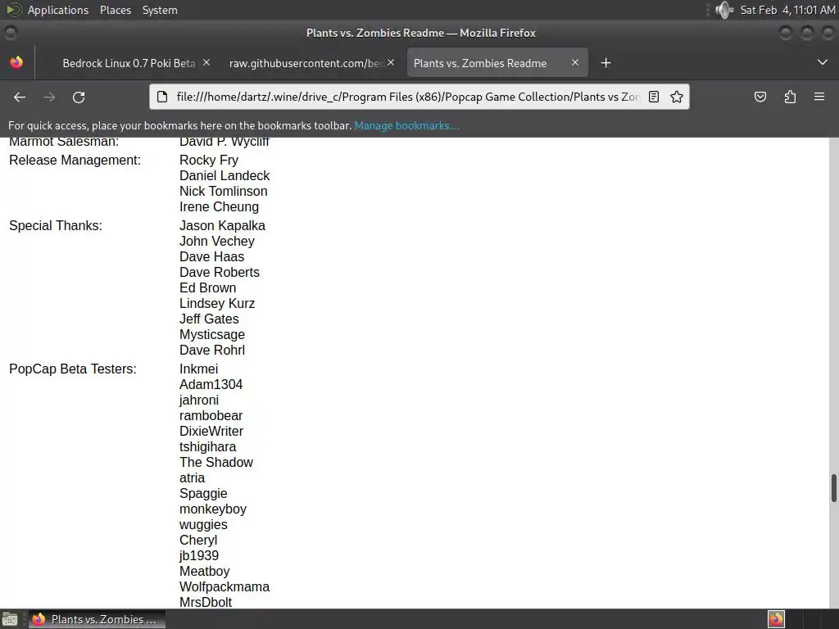The height and width of the screenshot is (629, 839).
Task: Click the volume speaker in system tray
Action: pyautogui.click(x=724, y=10)
